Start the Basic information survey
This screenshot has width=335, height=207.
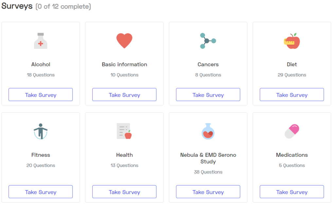(124, 95)
